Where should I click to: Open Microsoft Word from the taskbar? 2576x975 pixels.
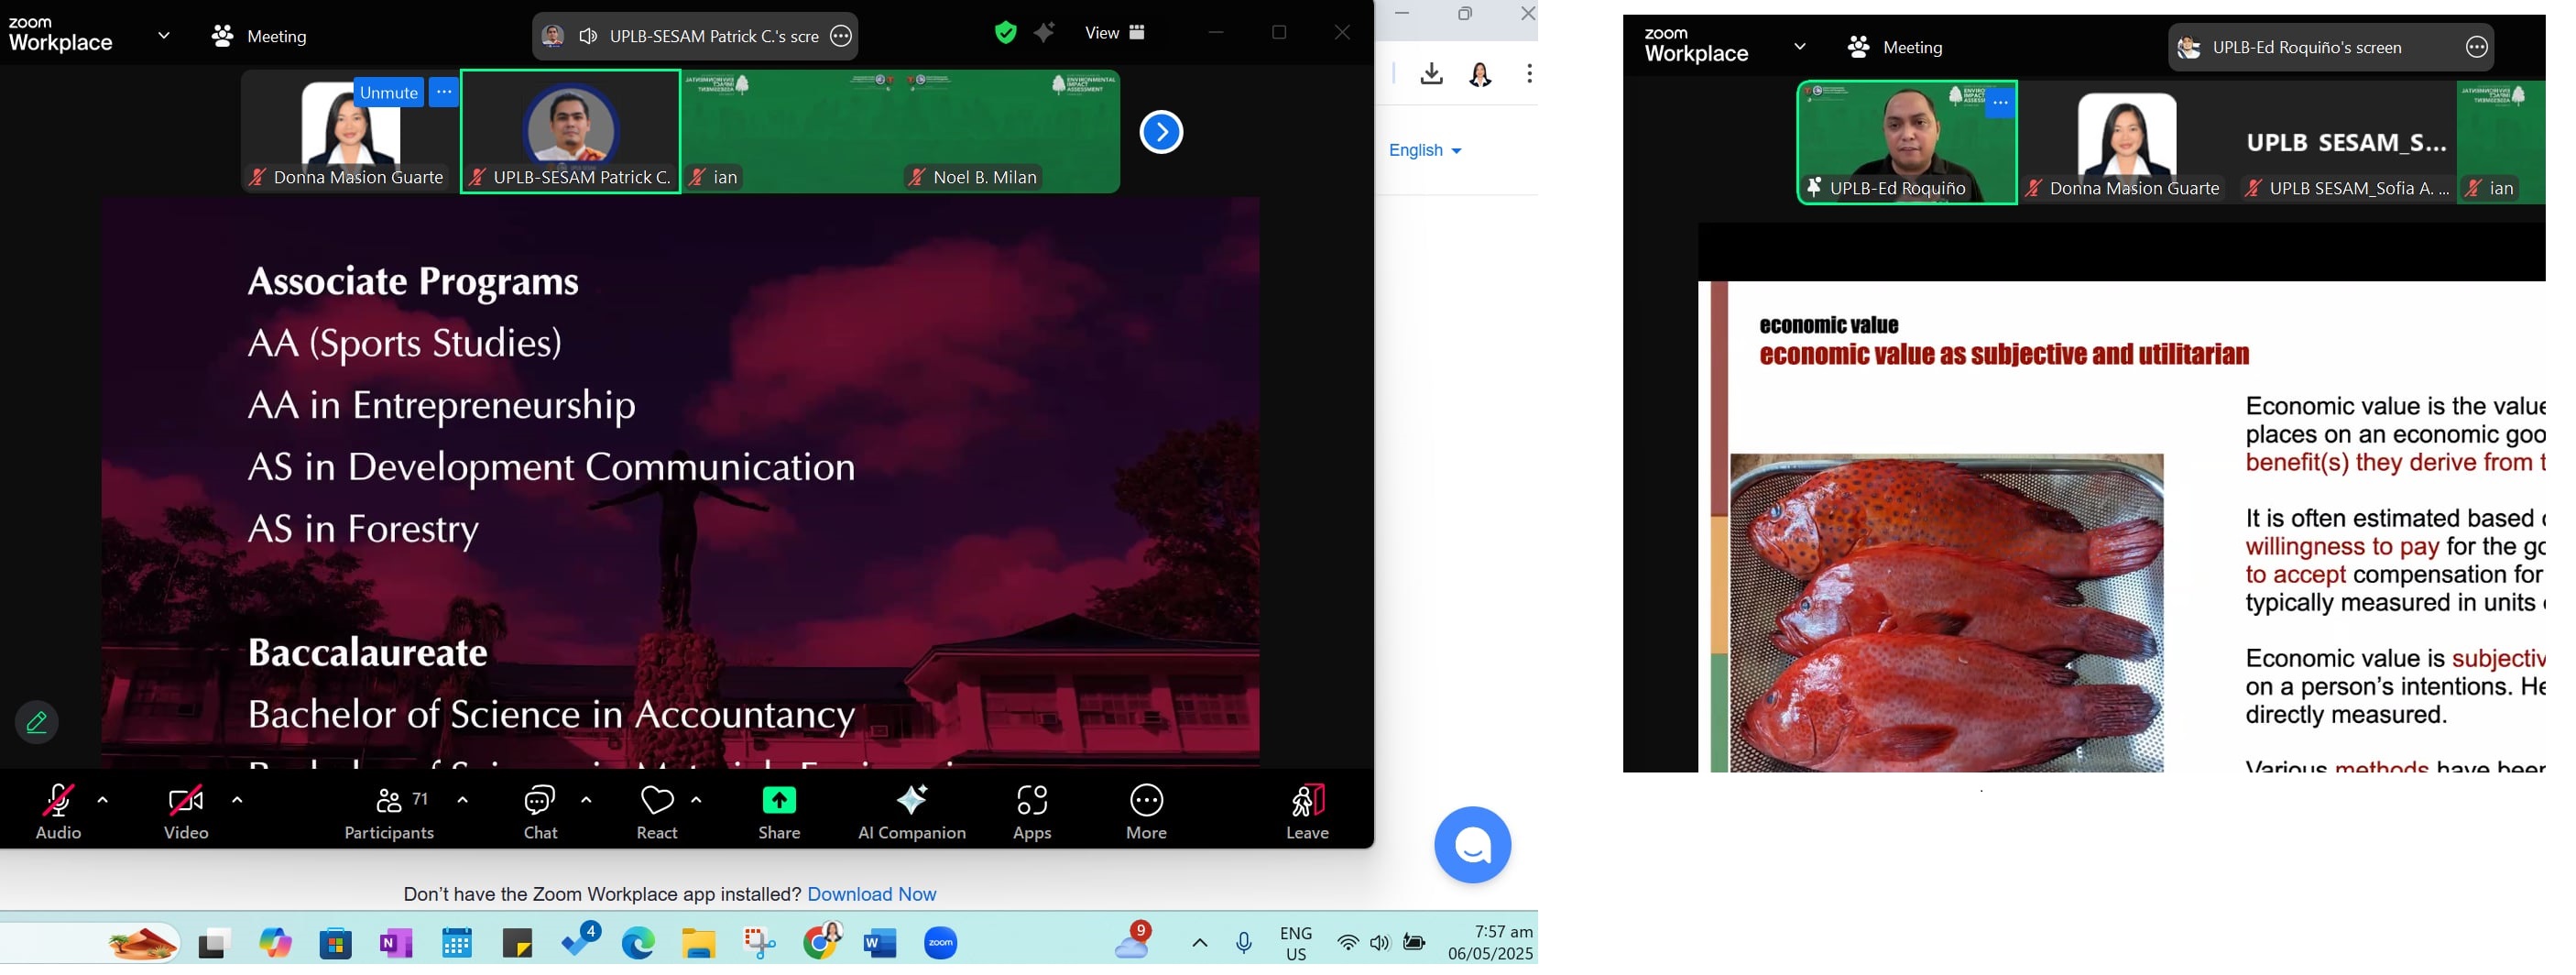pyautogui.click(x=879, y=942)
